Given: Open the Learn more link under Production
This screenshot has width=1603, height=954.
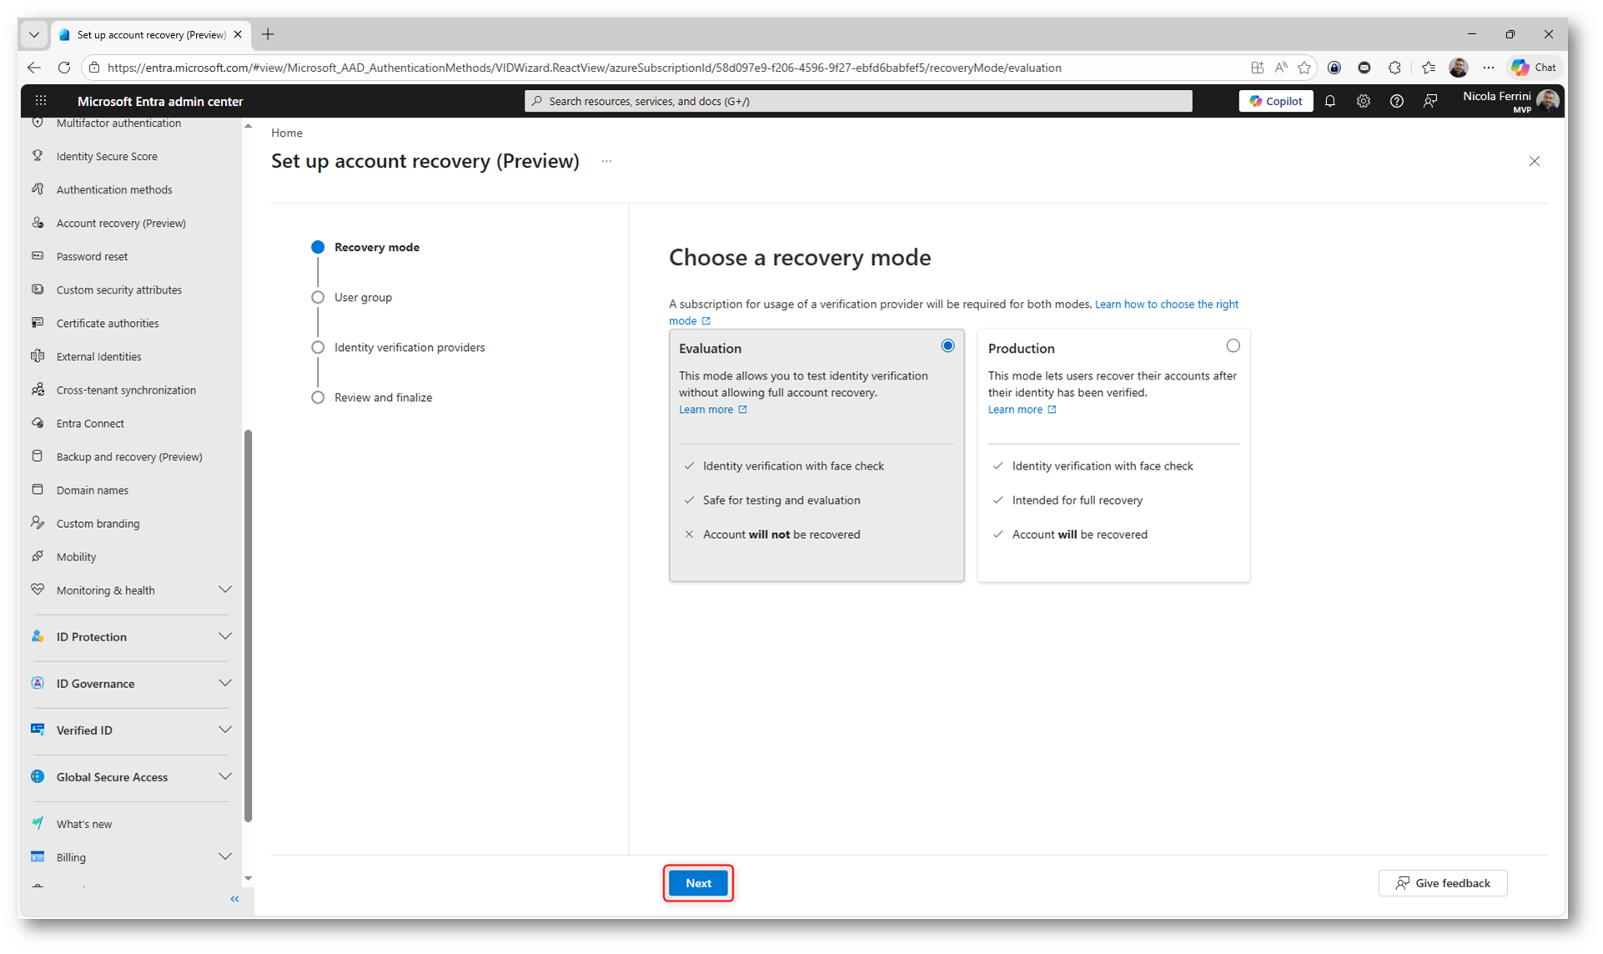Looking at the screenshot, I should 1015,409.
